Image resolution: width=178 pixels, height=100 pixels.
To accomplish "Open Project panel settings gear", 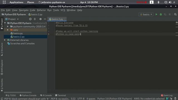I will point(40,19).
